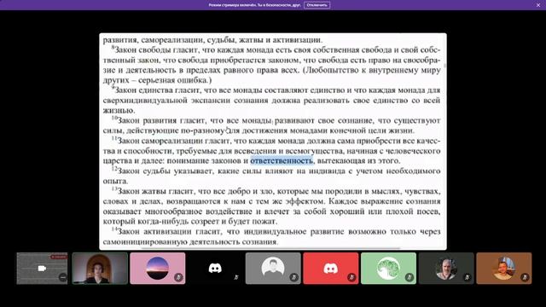Image resolution: width=546 pixels, height=307 pixels.
Task: Click the 'Отключить' button in the purple banner
Action: click(x=317, y=5)
